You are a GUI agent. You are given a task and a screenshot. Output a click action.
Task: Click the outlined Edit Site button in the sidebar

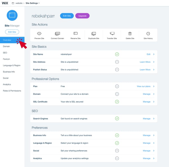click(12, 32)
